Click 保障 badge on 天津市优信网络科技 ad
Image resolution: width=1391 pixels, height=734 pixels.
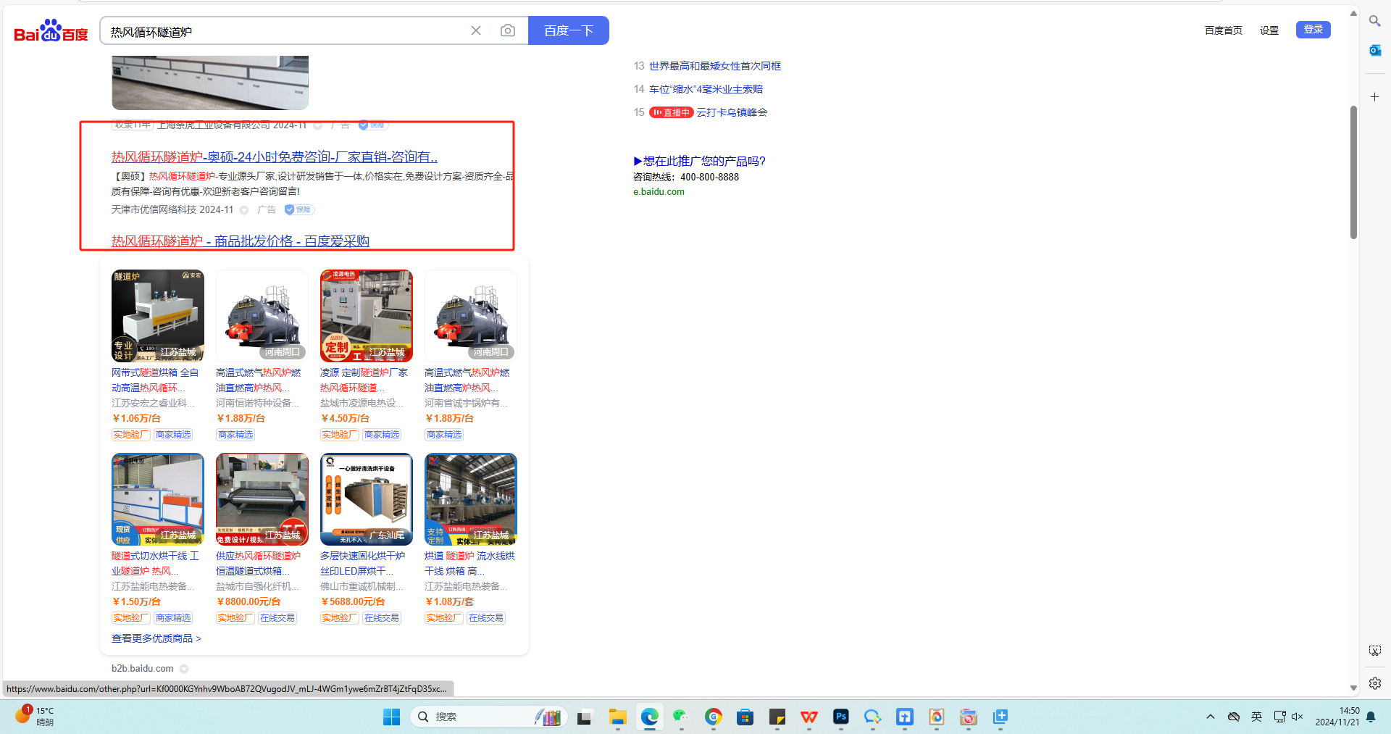coord(299,209)
